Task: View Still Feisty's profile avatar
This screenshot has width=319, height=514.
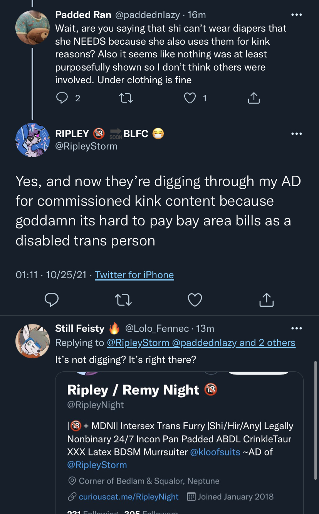Action: click(32, 341)
